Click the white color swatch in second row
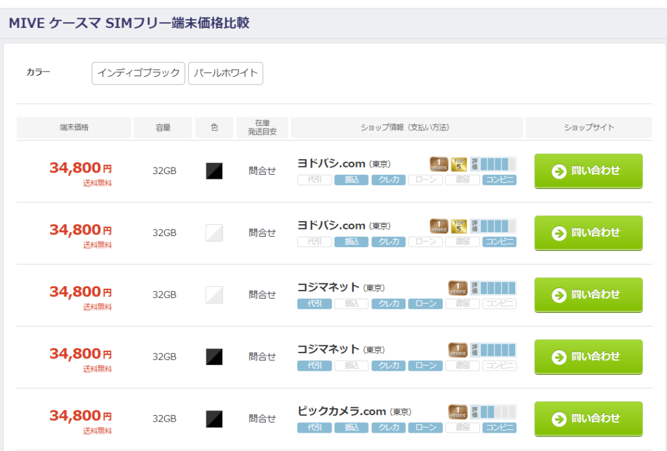 (214, 233)
